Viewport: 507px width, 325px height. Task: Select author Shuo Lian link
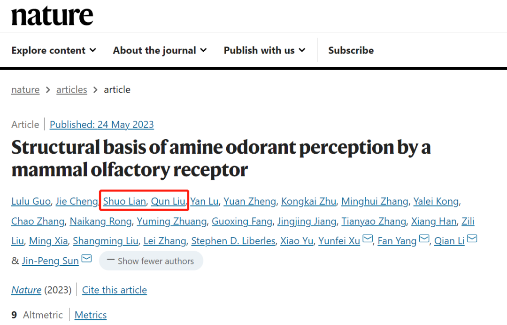(124, 202)
